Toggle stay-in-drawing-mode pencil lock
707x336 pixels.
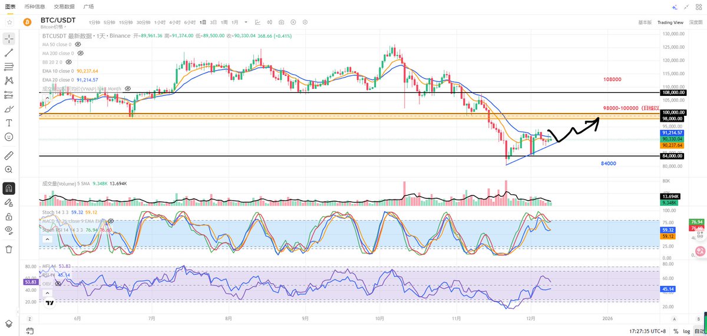point(9,202)
